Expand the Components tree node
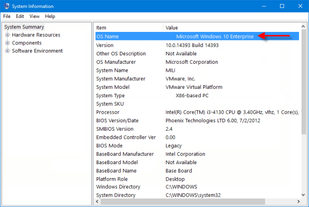 coord(7,43)
